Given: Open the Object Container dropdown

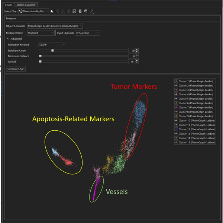Looking at the screenshot, I should point(55,26).
